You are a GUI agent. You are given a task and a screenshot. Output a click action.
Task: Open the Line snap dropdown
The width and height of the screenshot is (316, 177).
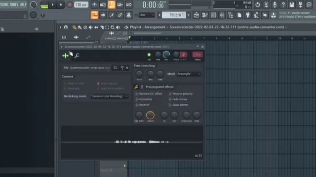[x=147, y=15]
